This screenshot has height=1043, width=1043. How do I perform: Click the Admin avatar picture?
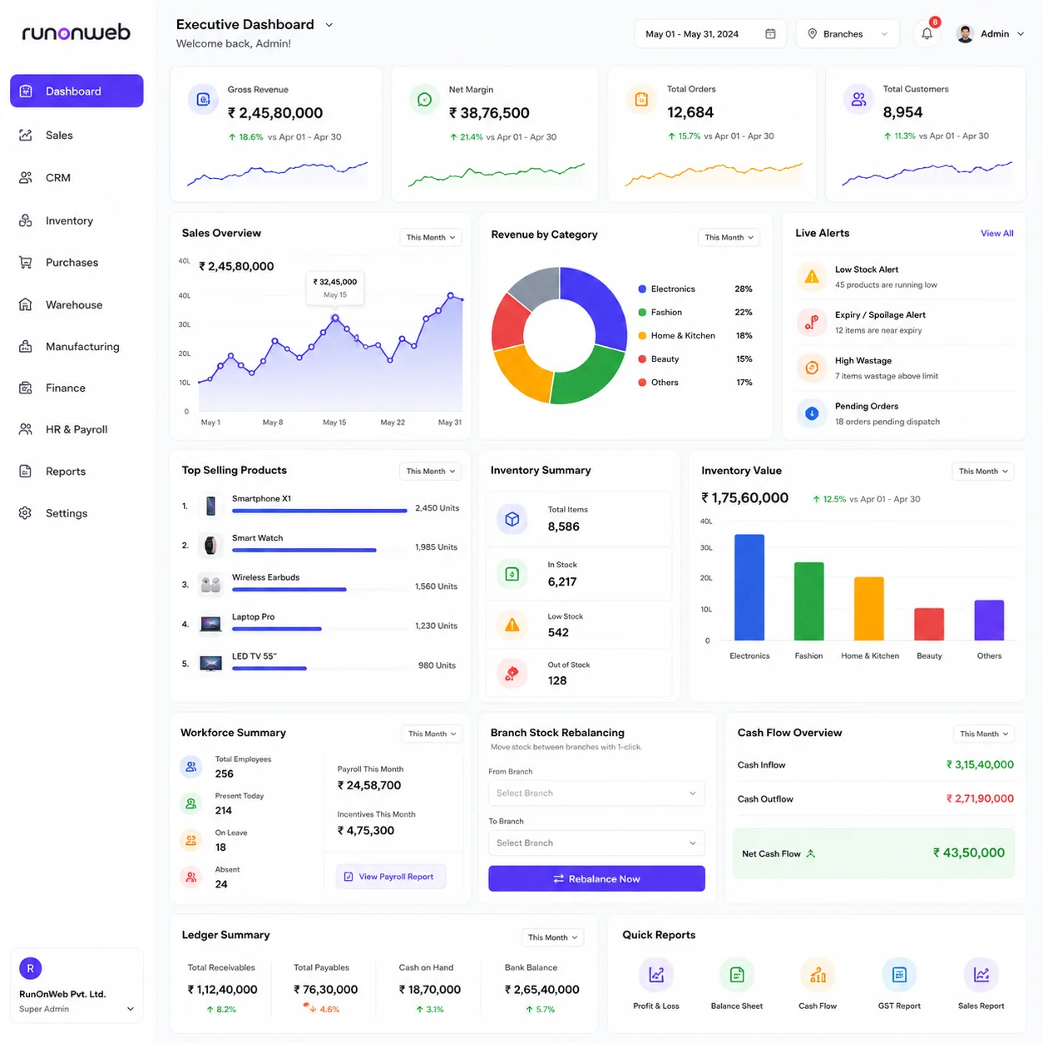(x=965, y=34)
